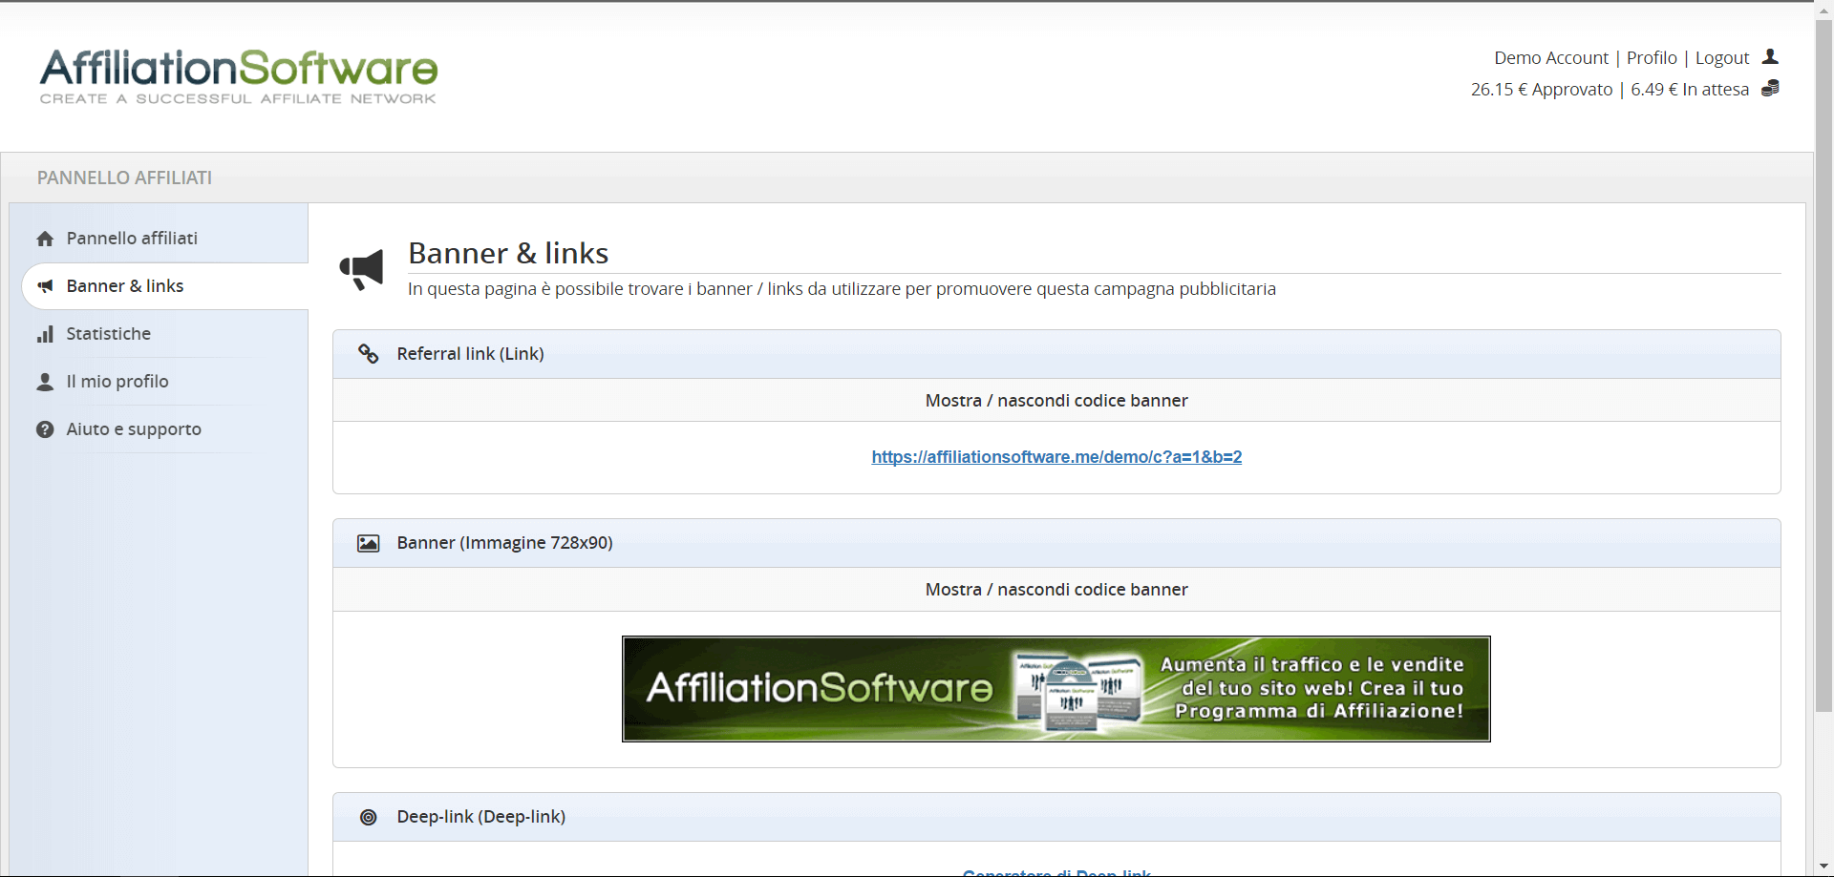Click the Logout link
Screen dimensions: 1834x877
click(1721, 58)
